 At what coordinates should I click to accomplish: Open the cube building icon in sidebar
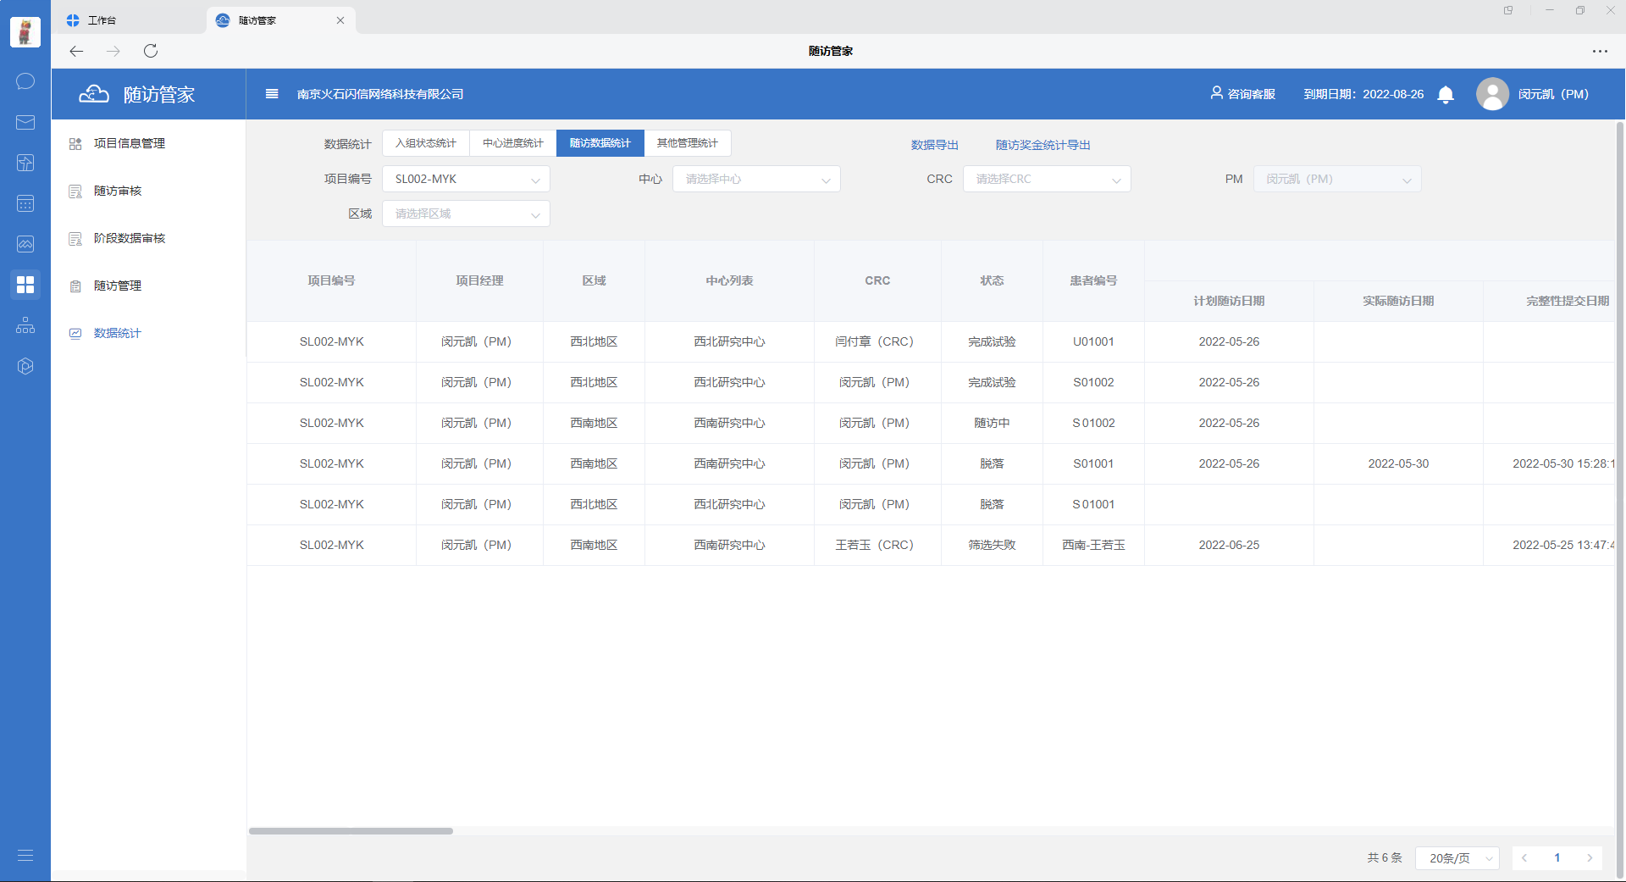(x=25, y=163)
